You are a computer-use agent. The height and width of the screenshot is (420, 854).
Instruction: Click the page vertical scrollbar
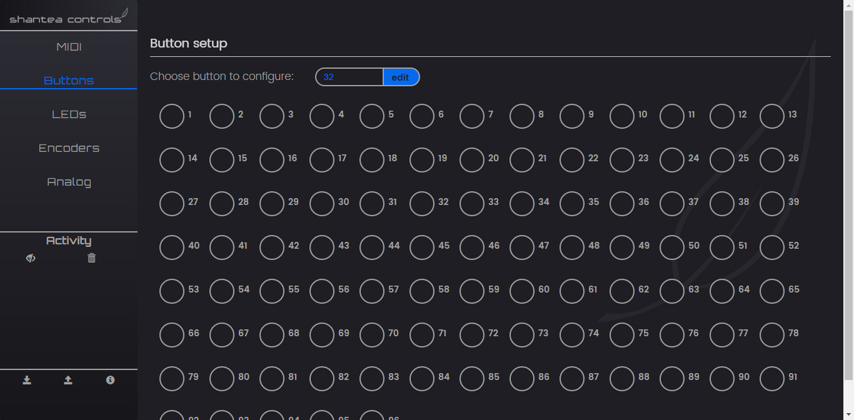tap(848, 187)
